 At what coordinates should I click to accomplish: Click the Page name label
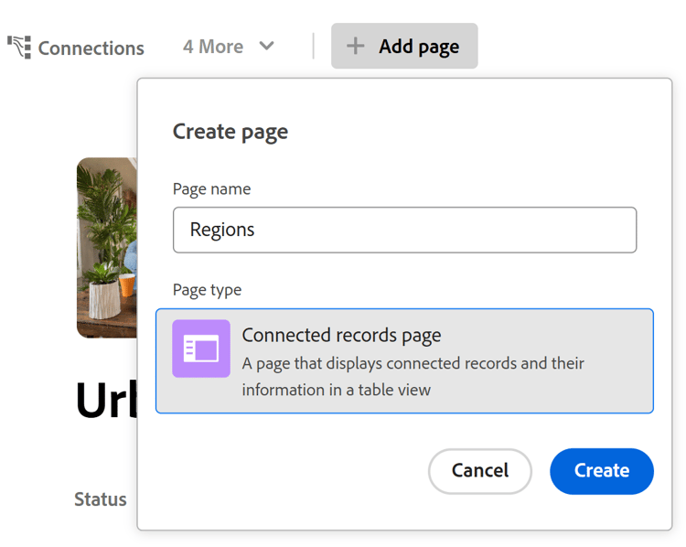coord(211,189)
